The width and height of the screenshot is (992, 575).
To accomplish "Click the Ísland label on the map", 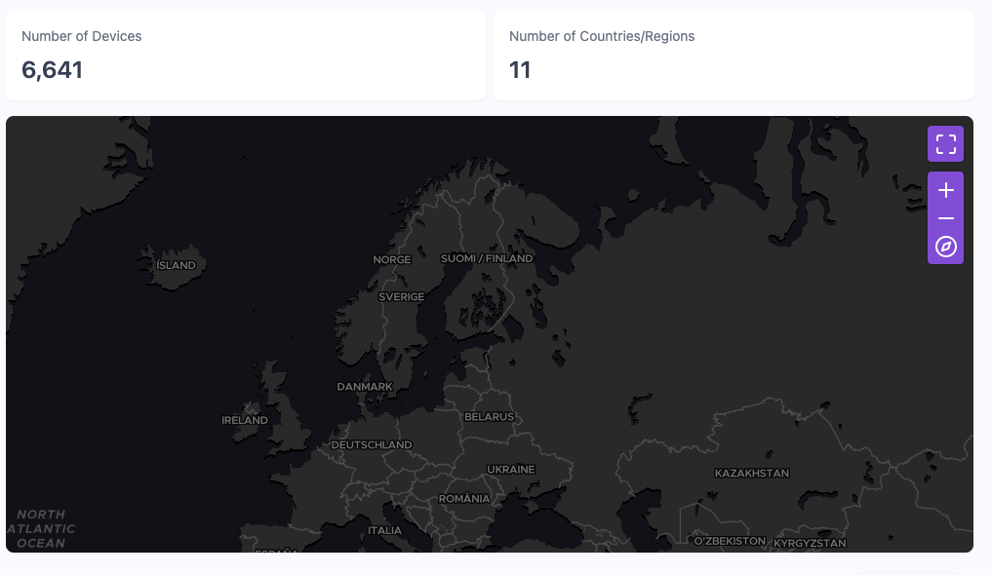I will click(177, 265).
